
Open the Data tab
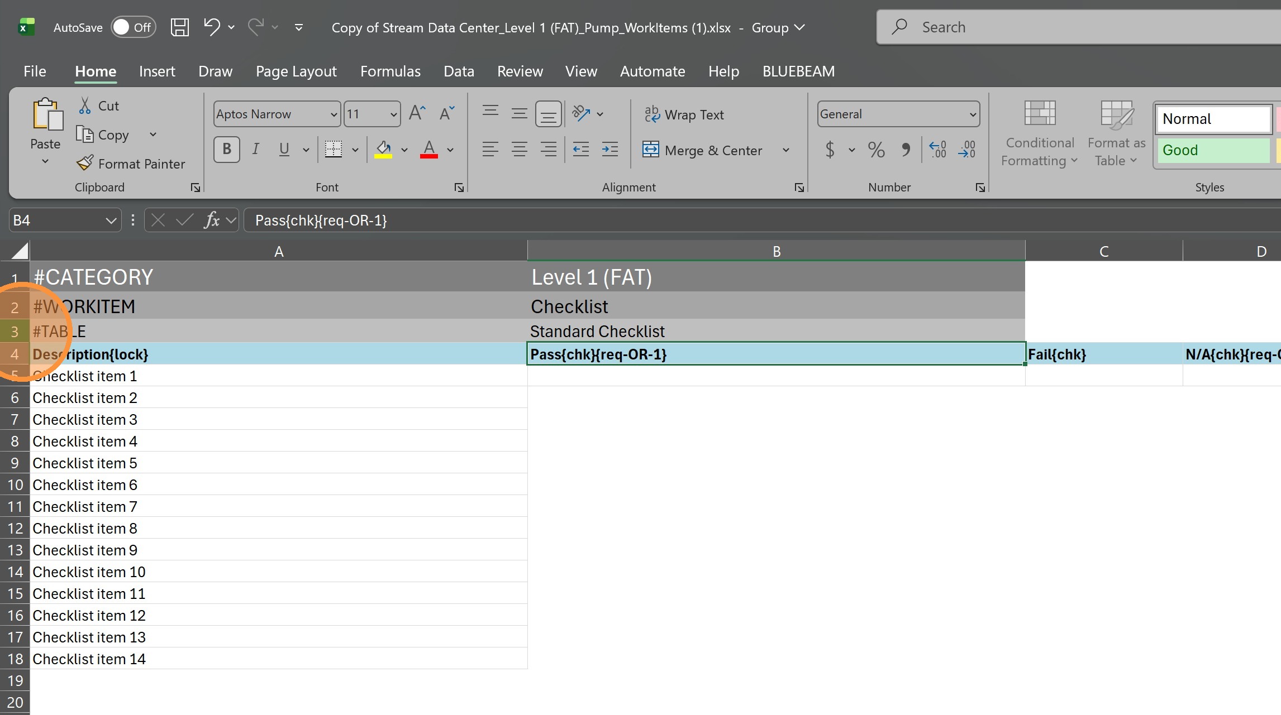click(459, 71)
